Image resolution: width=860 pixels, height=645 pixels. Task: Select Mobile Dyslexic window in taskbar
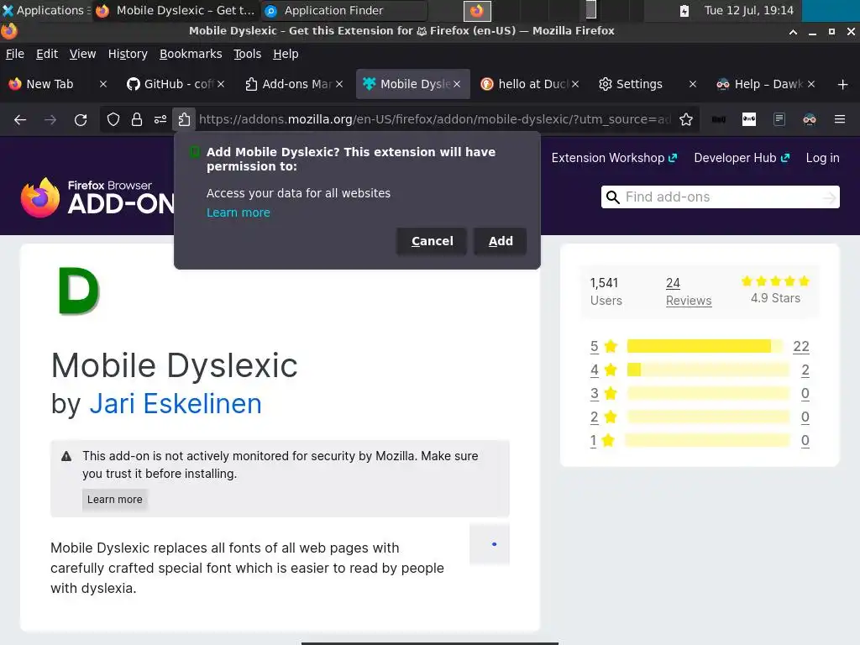(176, 10)
